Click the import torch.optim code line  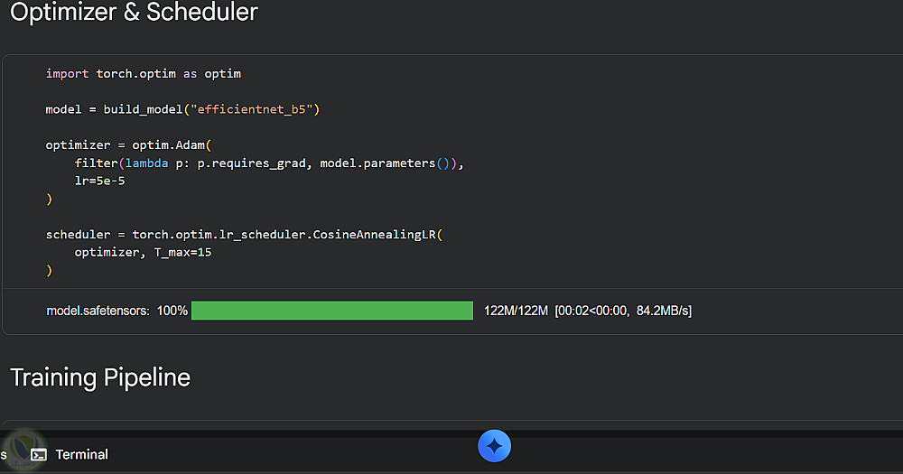point(144,74)
